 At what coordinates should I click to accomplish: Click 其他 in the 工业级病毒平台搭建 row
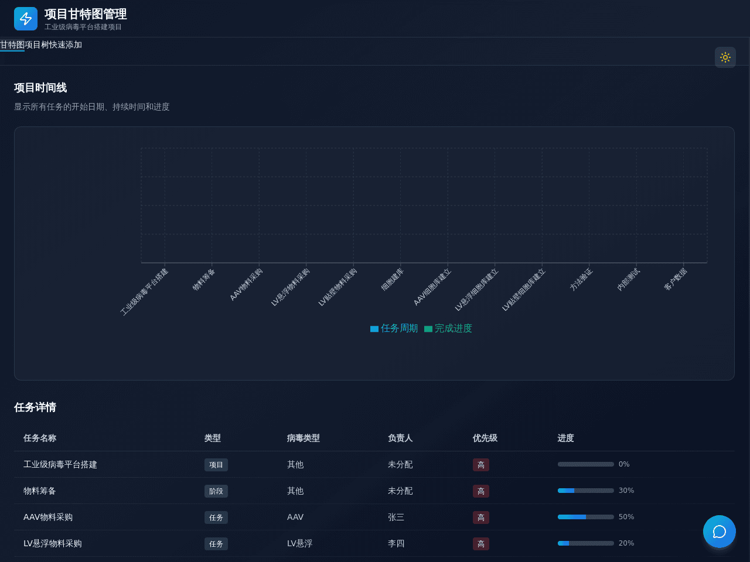coord(295,464)
